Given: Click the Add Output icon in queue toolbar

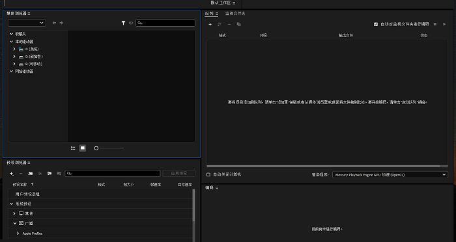Looking at the screenshot, I should tap(220, 25).
